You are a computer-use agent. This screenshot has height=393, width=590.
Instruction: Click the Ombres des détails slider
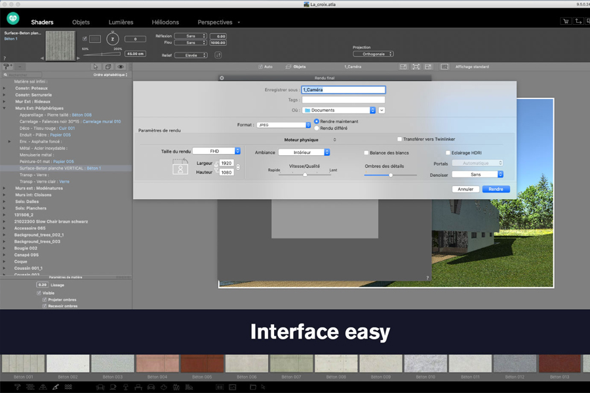tap(390, 175)
